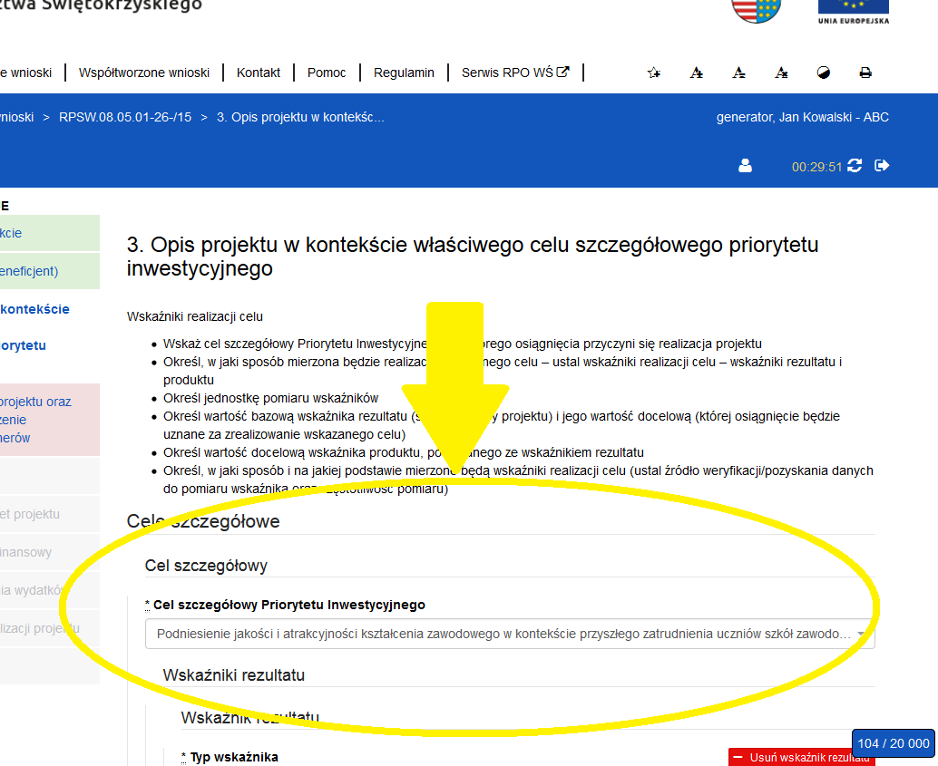Increase font size with A+ icon
938x766 pixels.
(697, 73)
